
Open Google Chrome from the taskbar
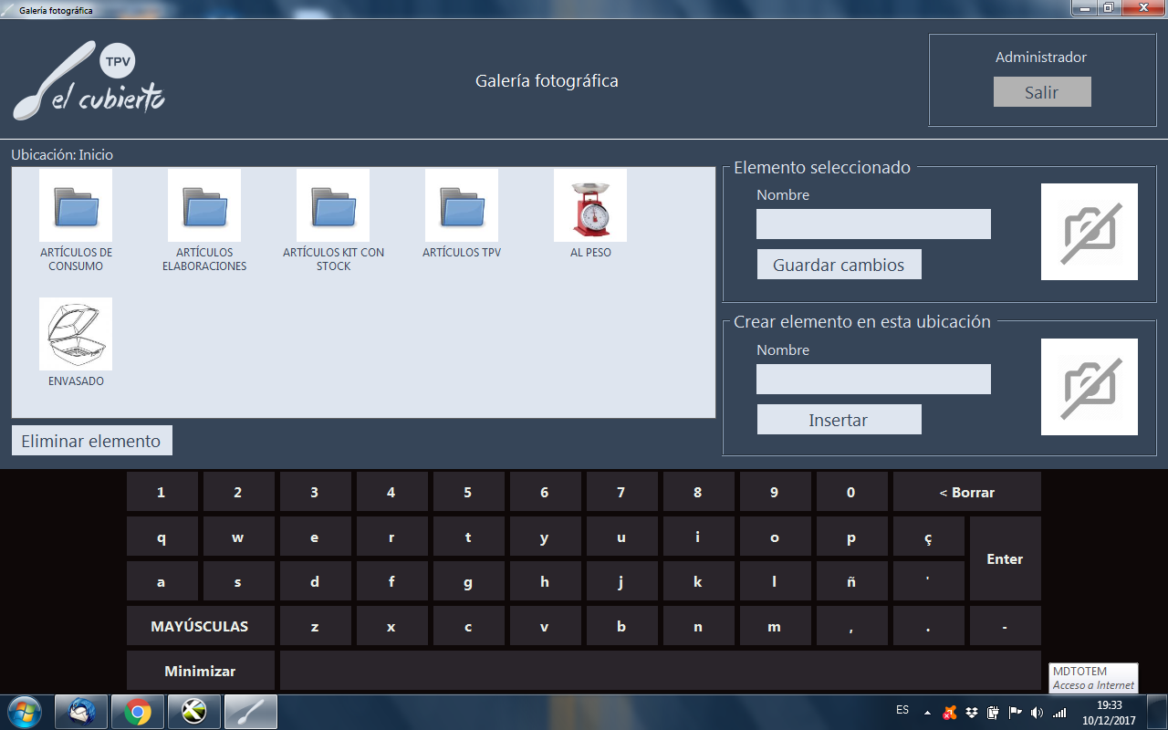138,711
